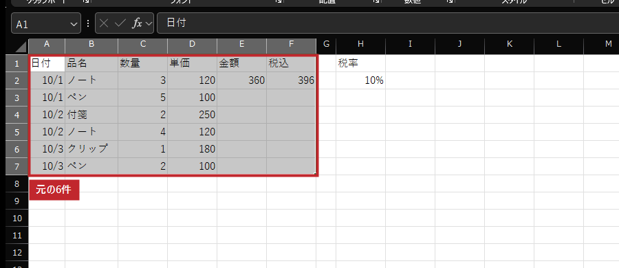This screenshot has height=268, width=619.
Task: Click the 税込 header cell
Action: [292, 63]
